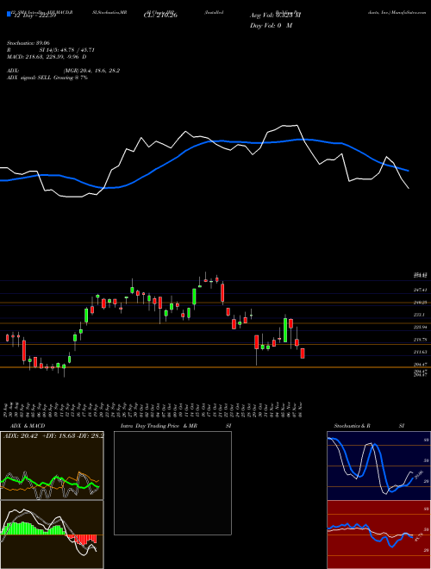Select the 'ADX signal: SELL Growing @ 7%' line
This screenshot has width=431, height=569.
click(x=47, y=78)
